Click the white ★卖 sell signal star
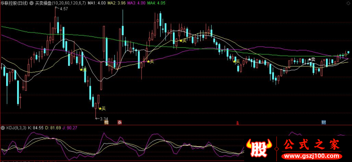352x162 pixels. [312, 60]
